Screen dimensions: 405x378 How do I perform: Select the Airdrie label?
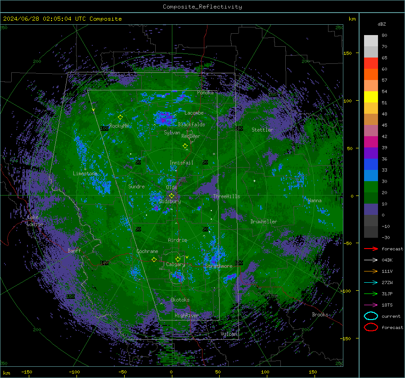(x=177, y=240)
